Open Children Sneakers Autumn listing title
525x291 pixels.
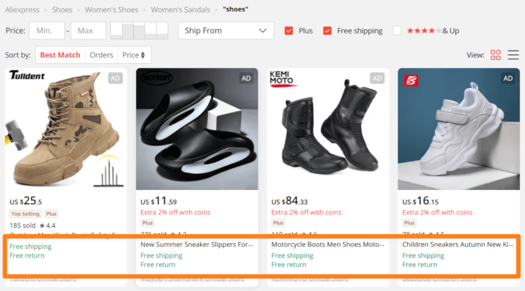457,244
